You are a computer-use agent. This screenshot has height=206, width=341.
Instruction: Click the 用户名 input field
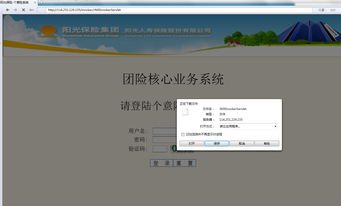[x=165, y=131]
